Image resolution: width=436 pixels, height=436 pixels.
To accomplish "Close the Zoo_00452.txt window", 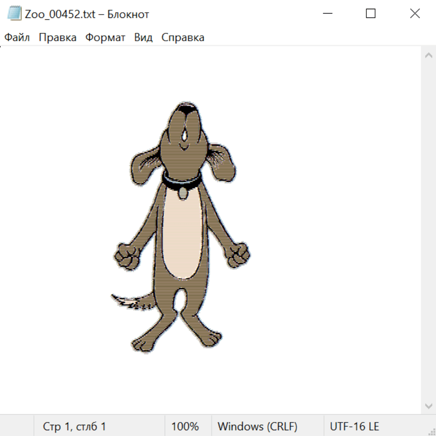I will (415, 14).
